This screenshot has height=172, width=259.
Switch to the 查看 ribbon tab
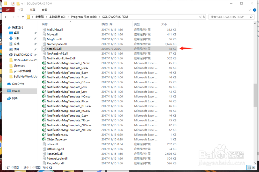(x=45, y=10)
